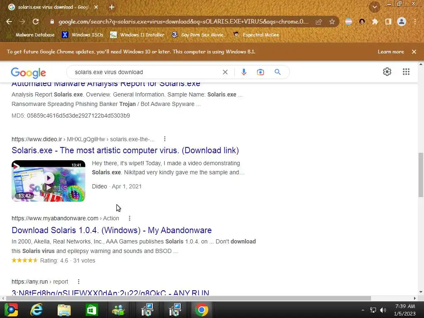
Task: Dismiss the Chrome update warning banner
Action: [x=414, y=52]
